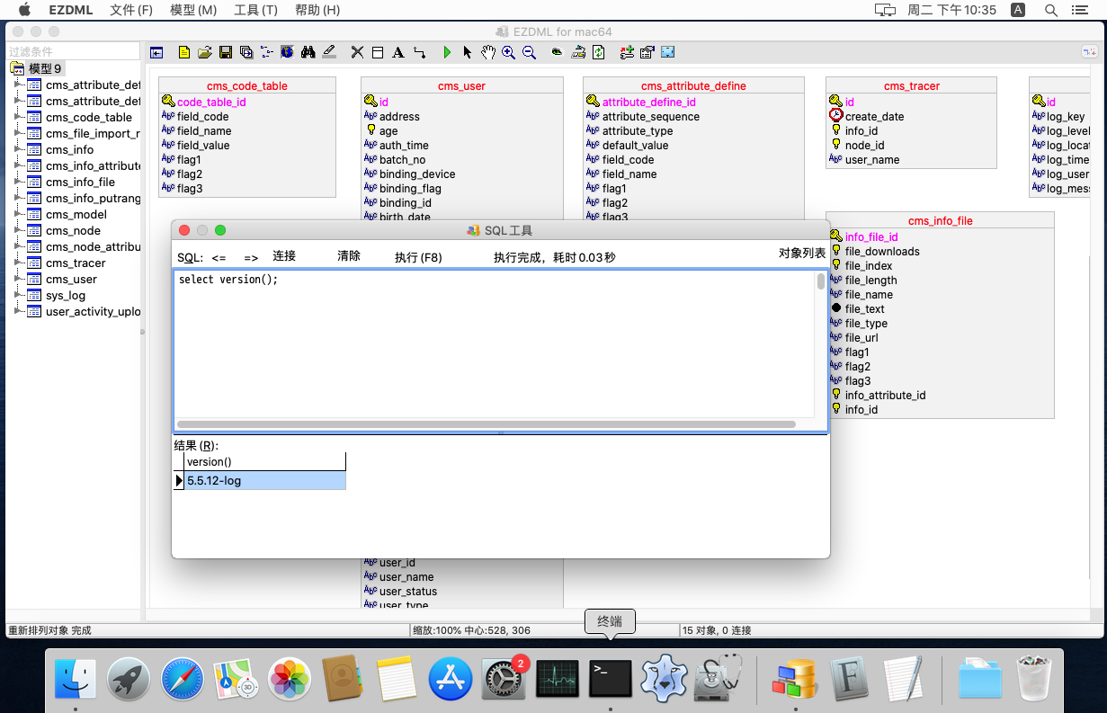The height and width of the screenshot is (713, 1107).
Task: Expand the cms_info_file tree node
Action: point(17,182)
